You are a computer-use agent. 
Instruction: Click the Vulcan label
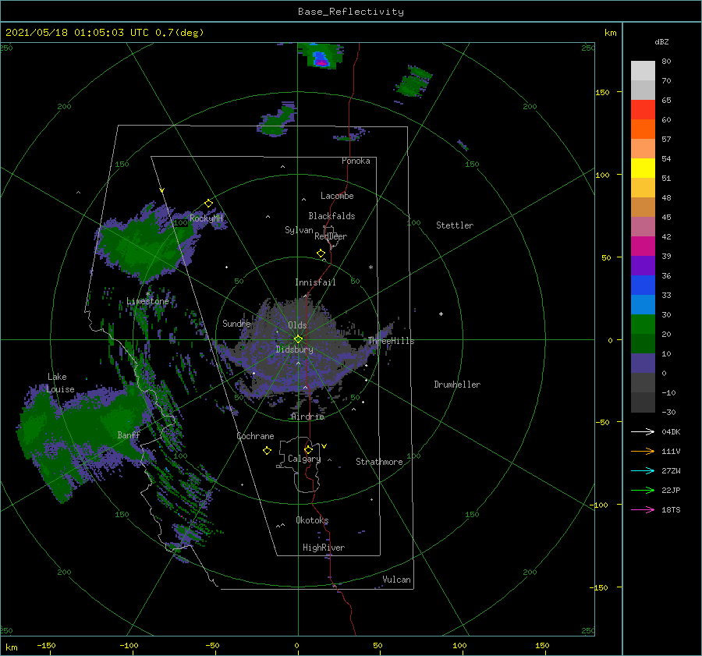pyautogui.click(x=396, y=580)
